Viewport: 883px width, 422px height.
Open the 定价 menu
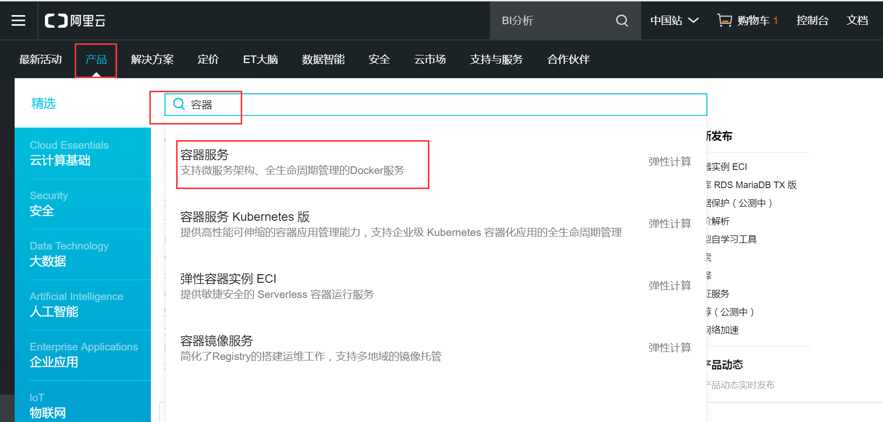pos(208,59)
